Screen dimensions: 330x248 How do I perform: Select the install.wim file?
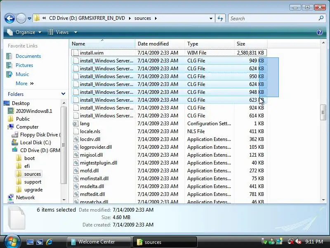click(x=169, y=53)
